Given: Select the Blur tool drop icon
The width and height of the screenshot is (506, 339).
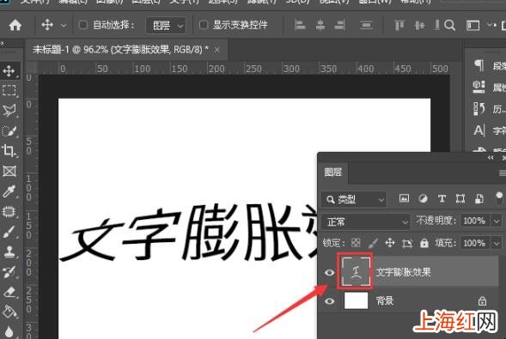Looking at the screenshot, I should 9,331.
